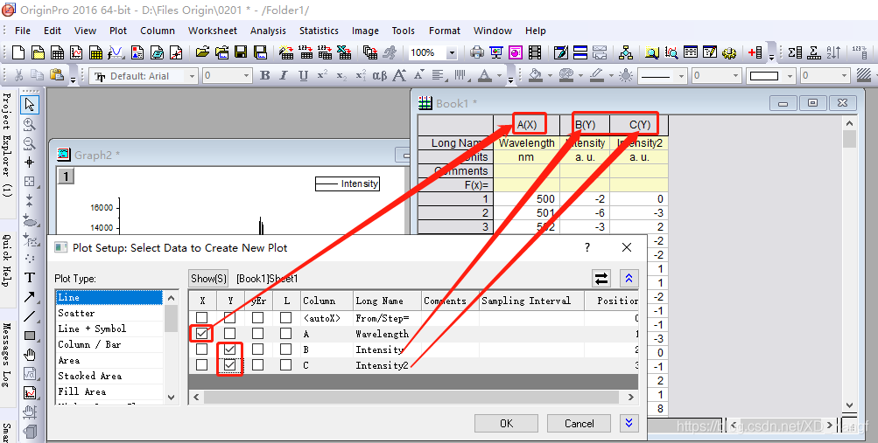Open the fill color bucket dropdown arrow
The image size is (878, 443).
[550, 76]
